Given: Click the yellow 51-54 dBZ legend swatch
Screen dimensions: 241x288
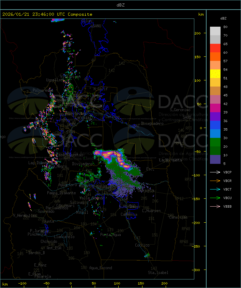Looking at the screenshot, I should pos(215,74).
